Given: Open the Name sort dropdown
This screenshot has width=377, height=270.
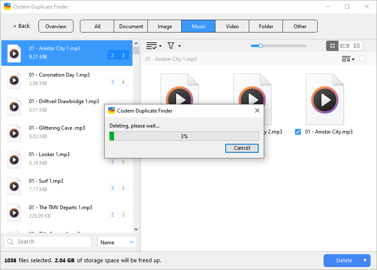Looking at the screenshot, I should click(117, 242).
